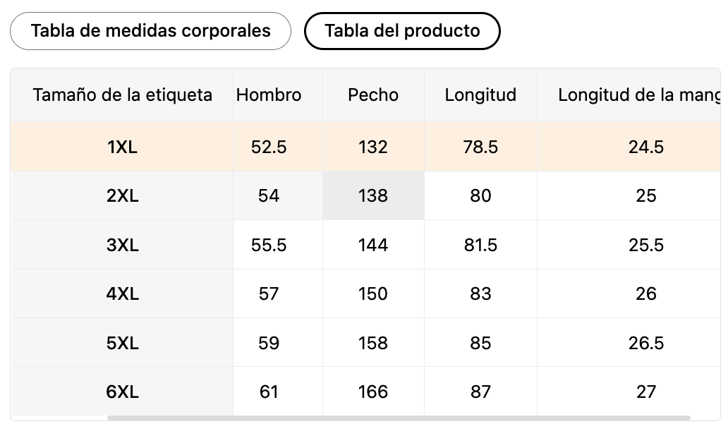Click the Pecho column header
This screenshot has width=728, height=436.
[x=373, y=95]
